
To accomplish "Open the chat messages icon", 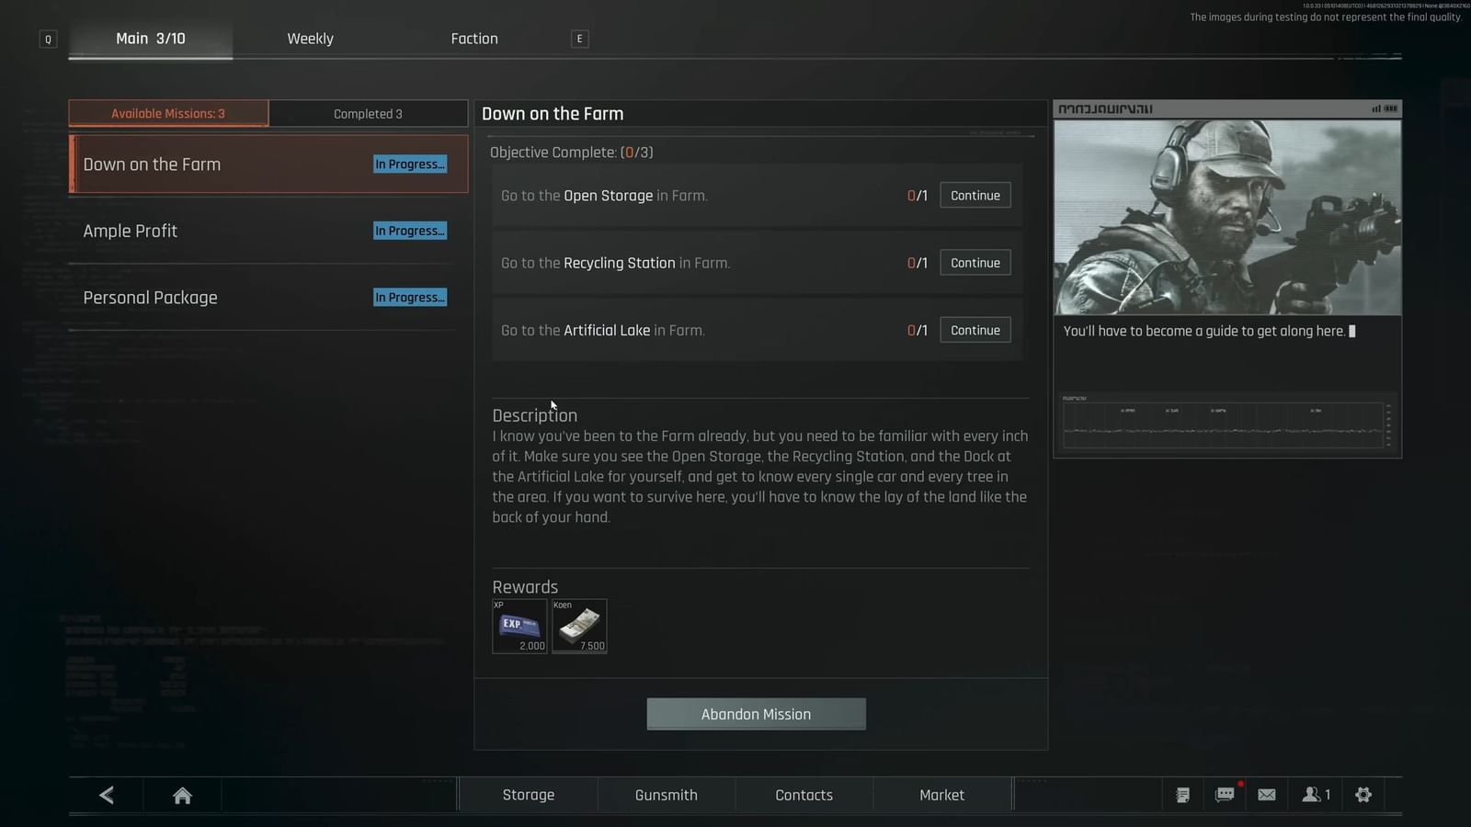I will click(1225, 795).
